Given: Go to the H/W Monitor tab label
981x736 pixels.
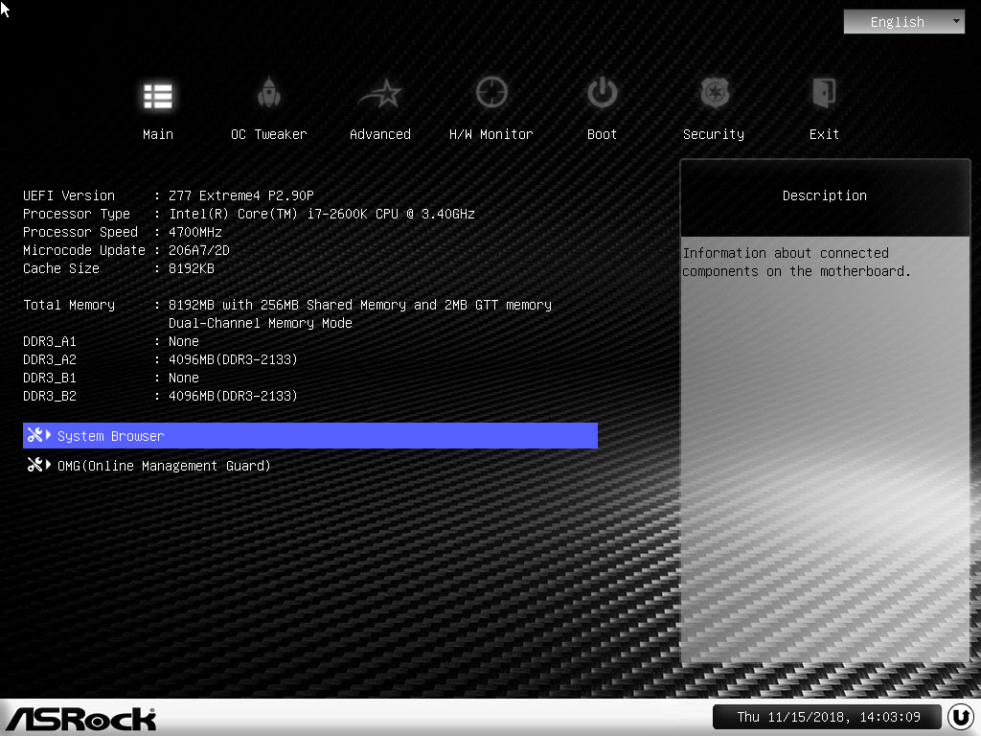Looking at the screenshot, I should point(491,134).
